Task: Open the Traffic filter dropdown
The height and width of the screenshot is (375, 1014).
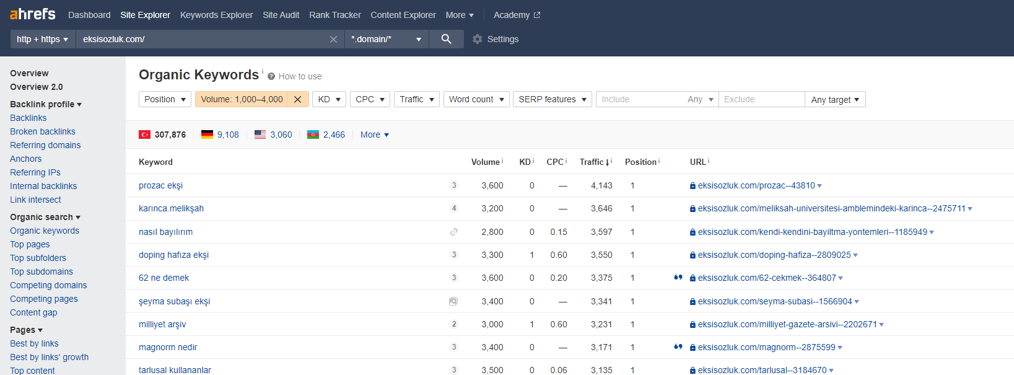Action: tap(417, 99)
